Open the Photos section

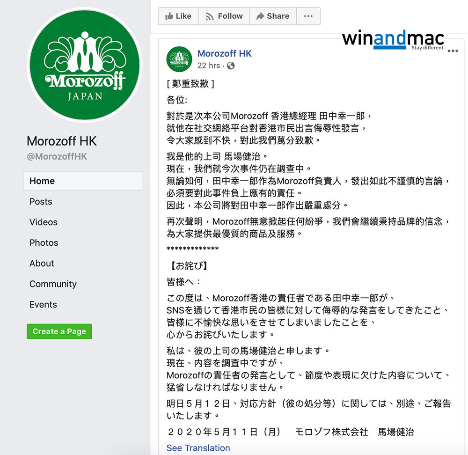pyautogui.click(x=44, y=243)
